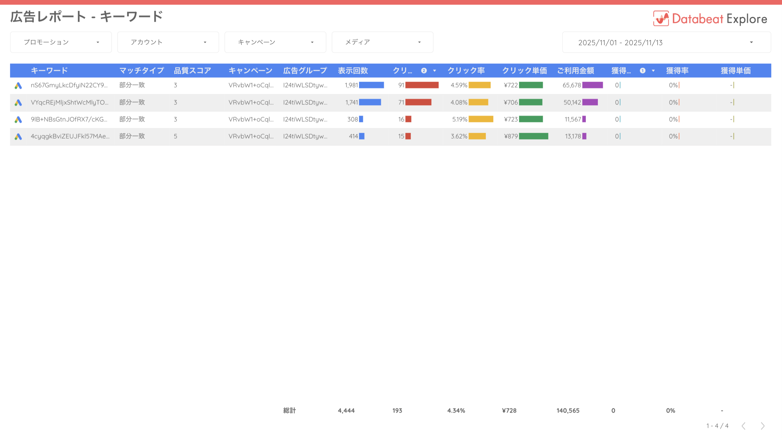Click Google Ads icon beside 4cyqgkBviZEUJFkI57MAe keyword
Viewport: 782px width, 438px height.
pyautogui.click(x=18, y=137)
